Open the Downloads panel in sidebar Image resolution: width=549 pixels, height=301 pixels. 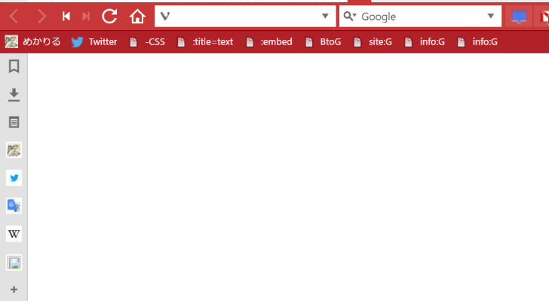pyautogui.click(x=14, y=95)
